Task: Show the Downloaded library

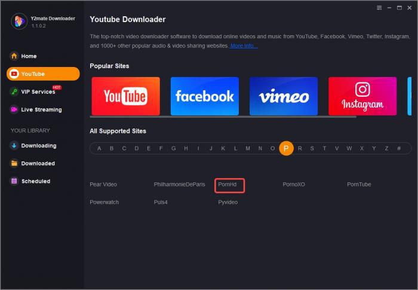Action: (38, 163)
